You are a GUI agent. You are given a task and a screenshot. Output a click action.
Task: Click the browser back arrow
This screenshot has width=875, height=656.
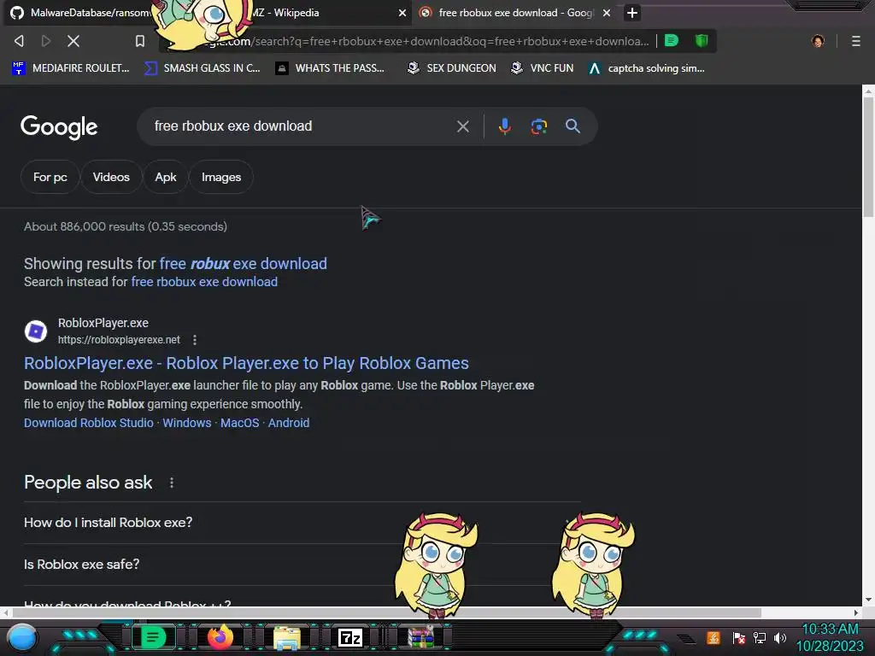pyautogui.click(x=19, y=41)
